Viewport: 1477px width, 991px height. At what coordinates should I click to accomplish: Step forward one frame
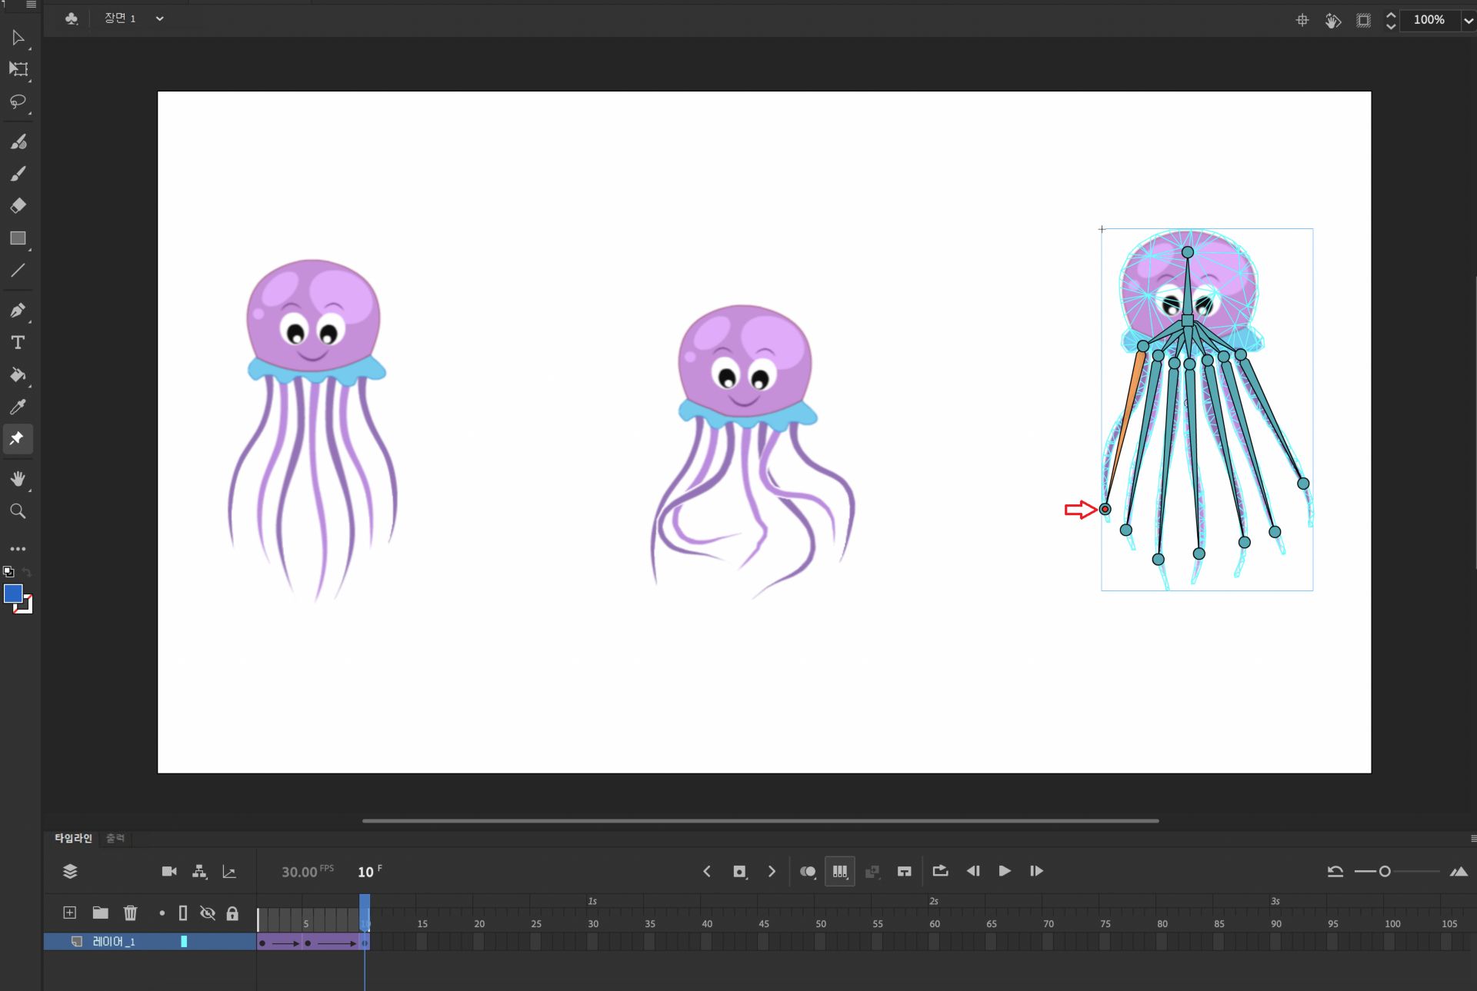(1036, 871)
